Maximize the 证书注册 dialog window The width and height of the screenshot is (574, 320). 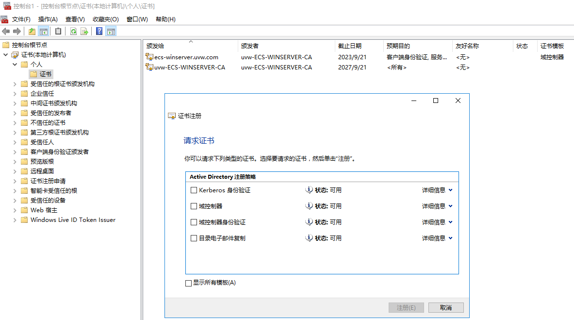(x=436, y=101)
